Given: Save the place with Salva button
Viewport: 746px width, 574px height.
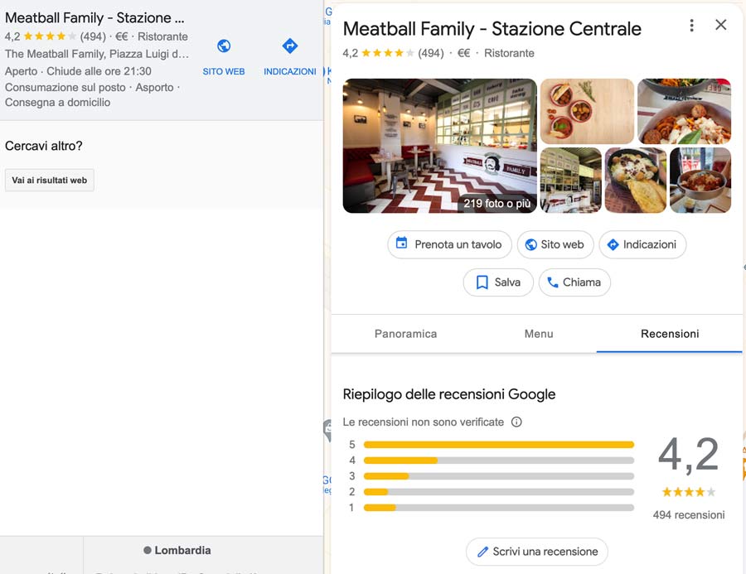Looking at the screenshot, I should point(498,282).
